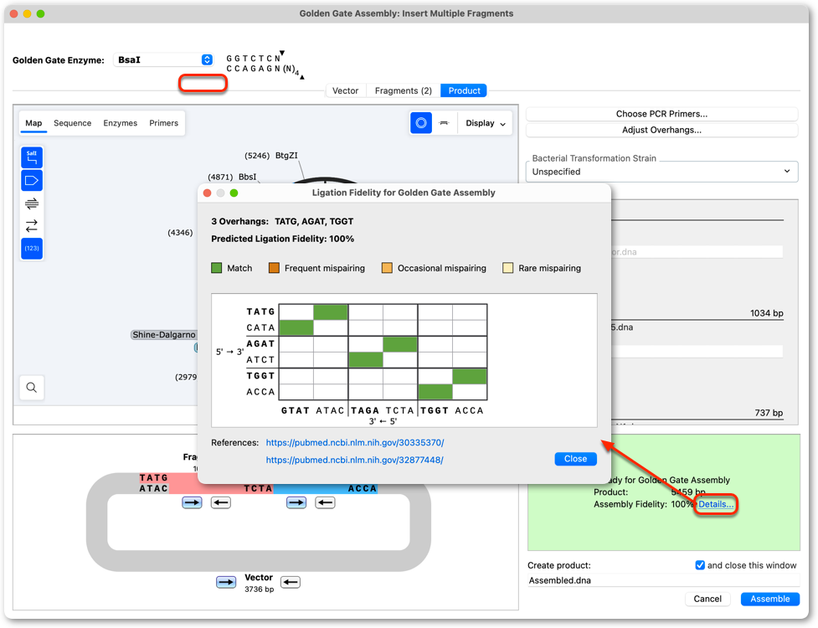The width and height of the screenshot is (818, 628).
Task: Open the Display dropdown menu
Action: [x=486, y=123]
